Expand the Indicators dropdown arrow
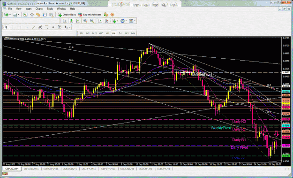 pyautogui.click(x=118, y=21)
